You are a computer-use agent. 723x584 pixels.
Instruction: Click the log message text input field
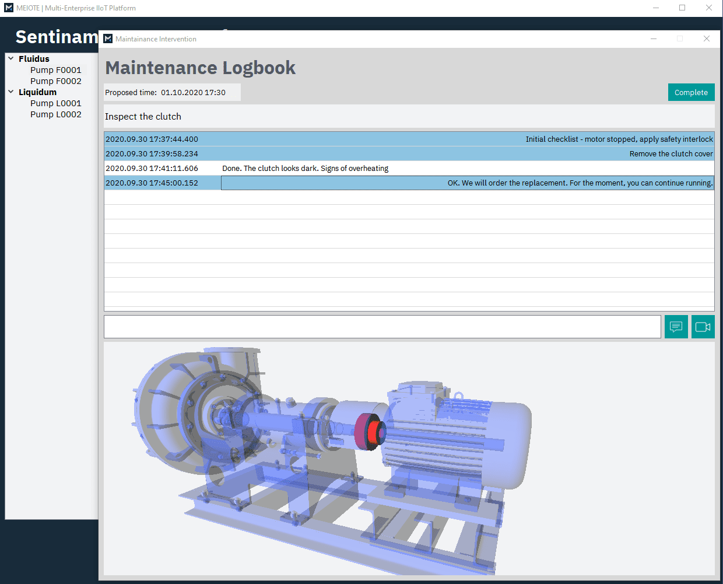click(382, 327)
